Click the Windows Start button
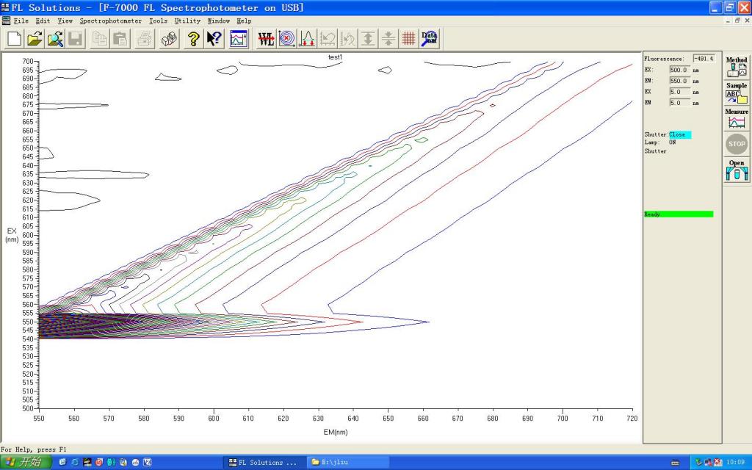Screen dimensions: 752x470 tap(26, 462)
